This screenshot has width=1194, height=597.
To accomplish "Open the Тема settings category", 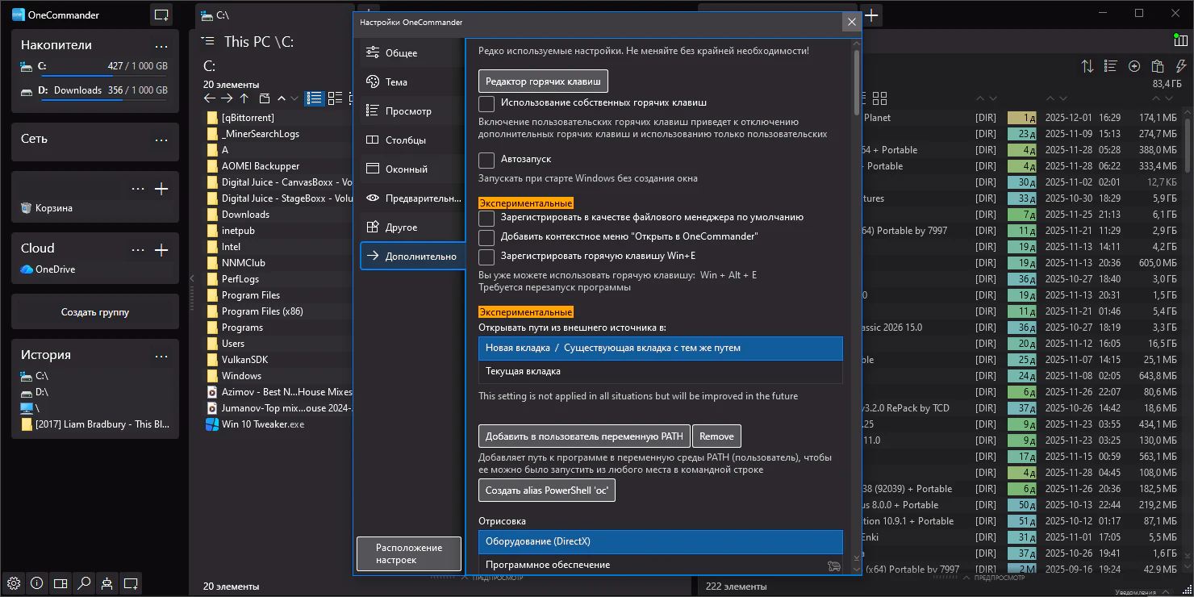I will (396, 82).
